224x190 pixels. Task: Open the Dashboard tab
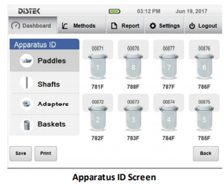(32, 26)
